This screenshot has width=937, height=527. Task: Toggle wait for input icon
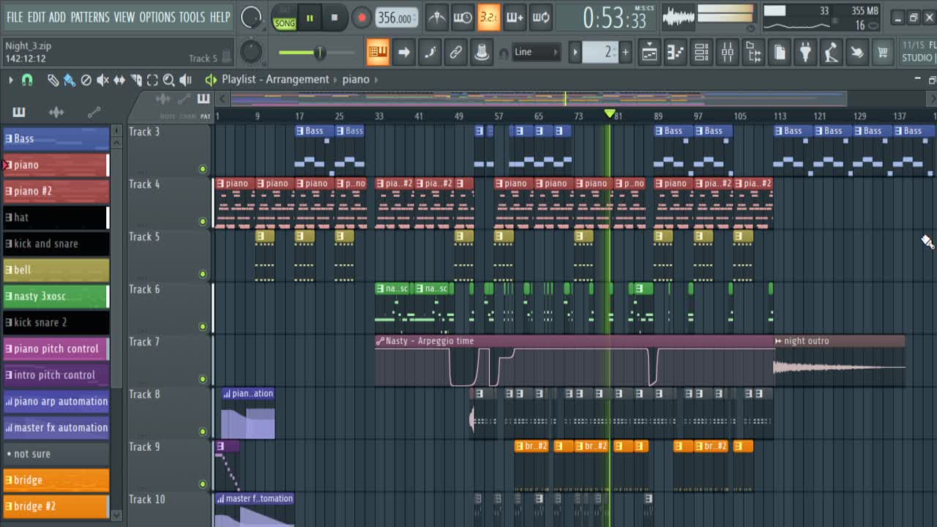463,18
